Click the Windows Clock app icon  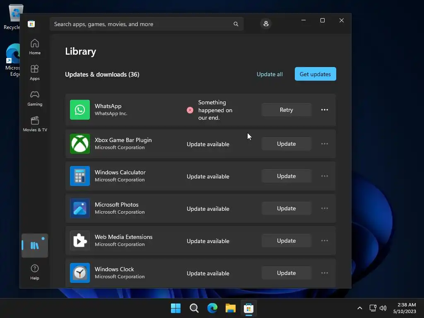pos(80,273)
